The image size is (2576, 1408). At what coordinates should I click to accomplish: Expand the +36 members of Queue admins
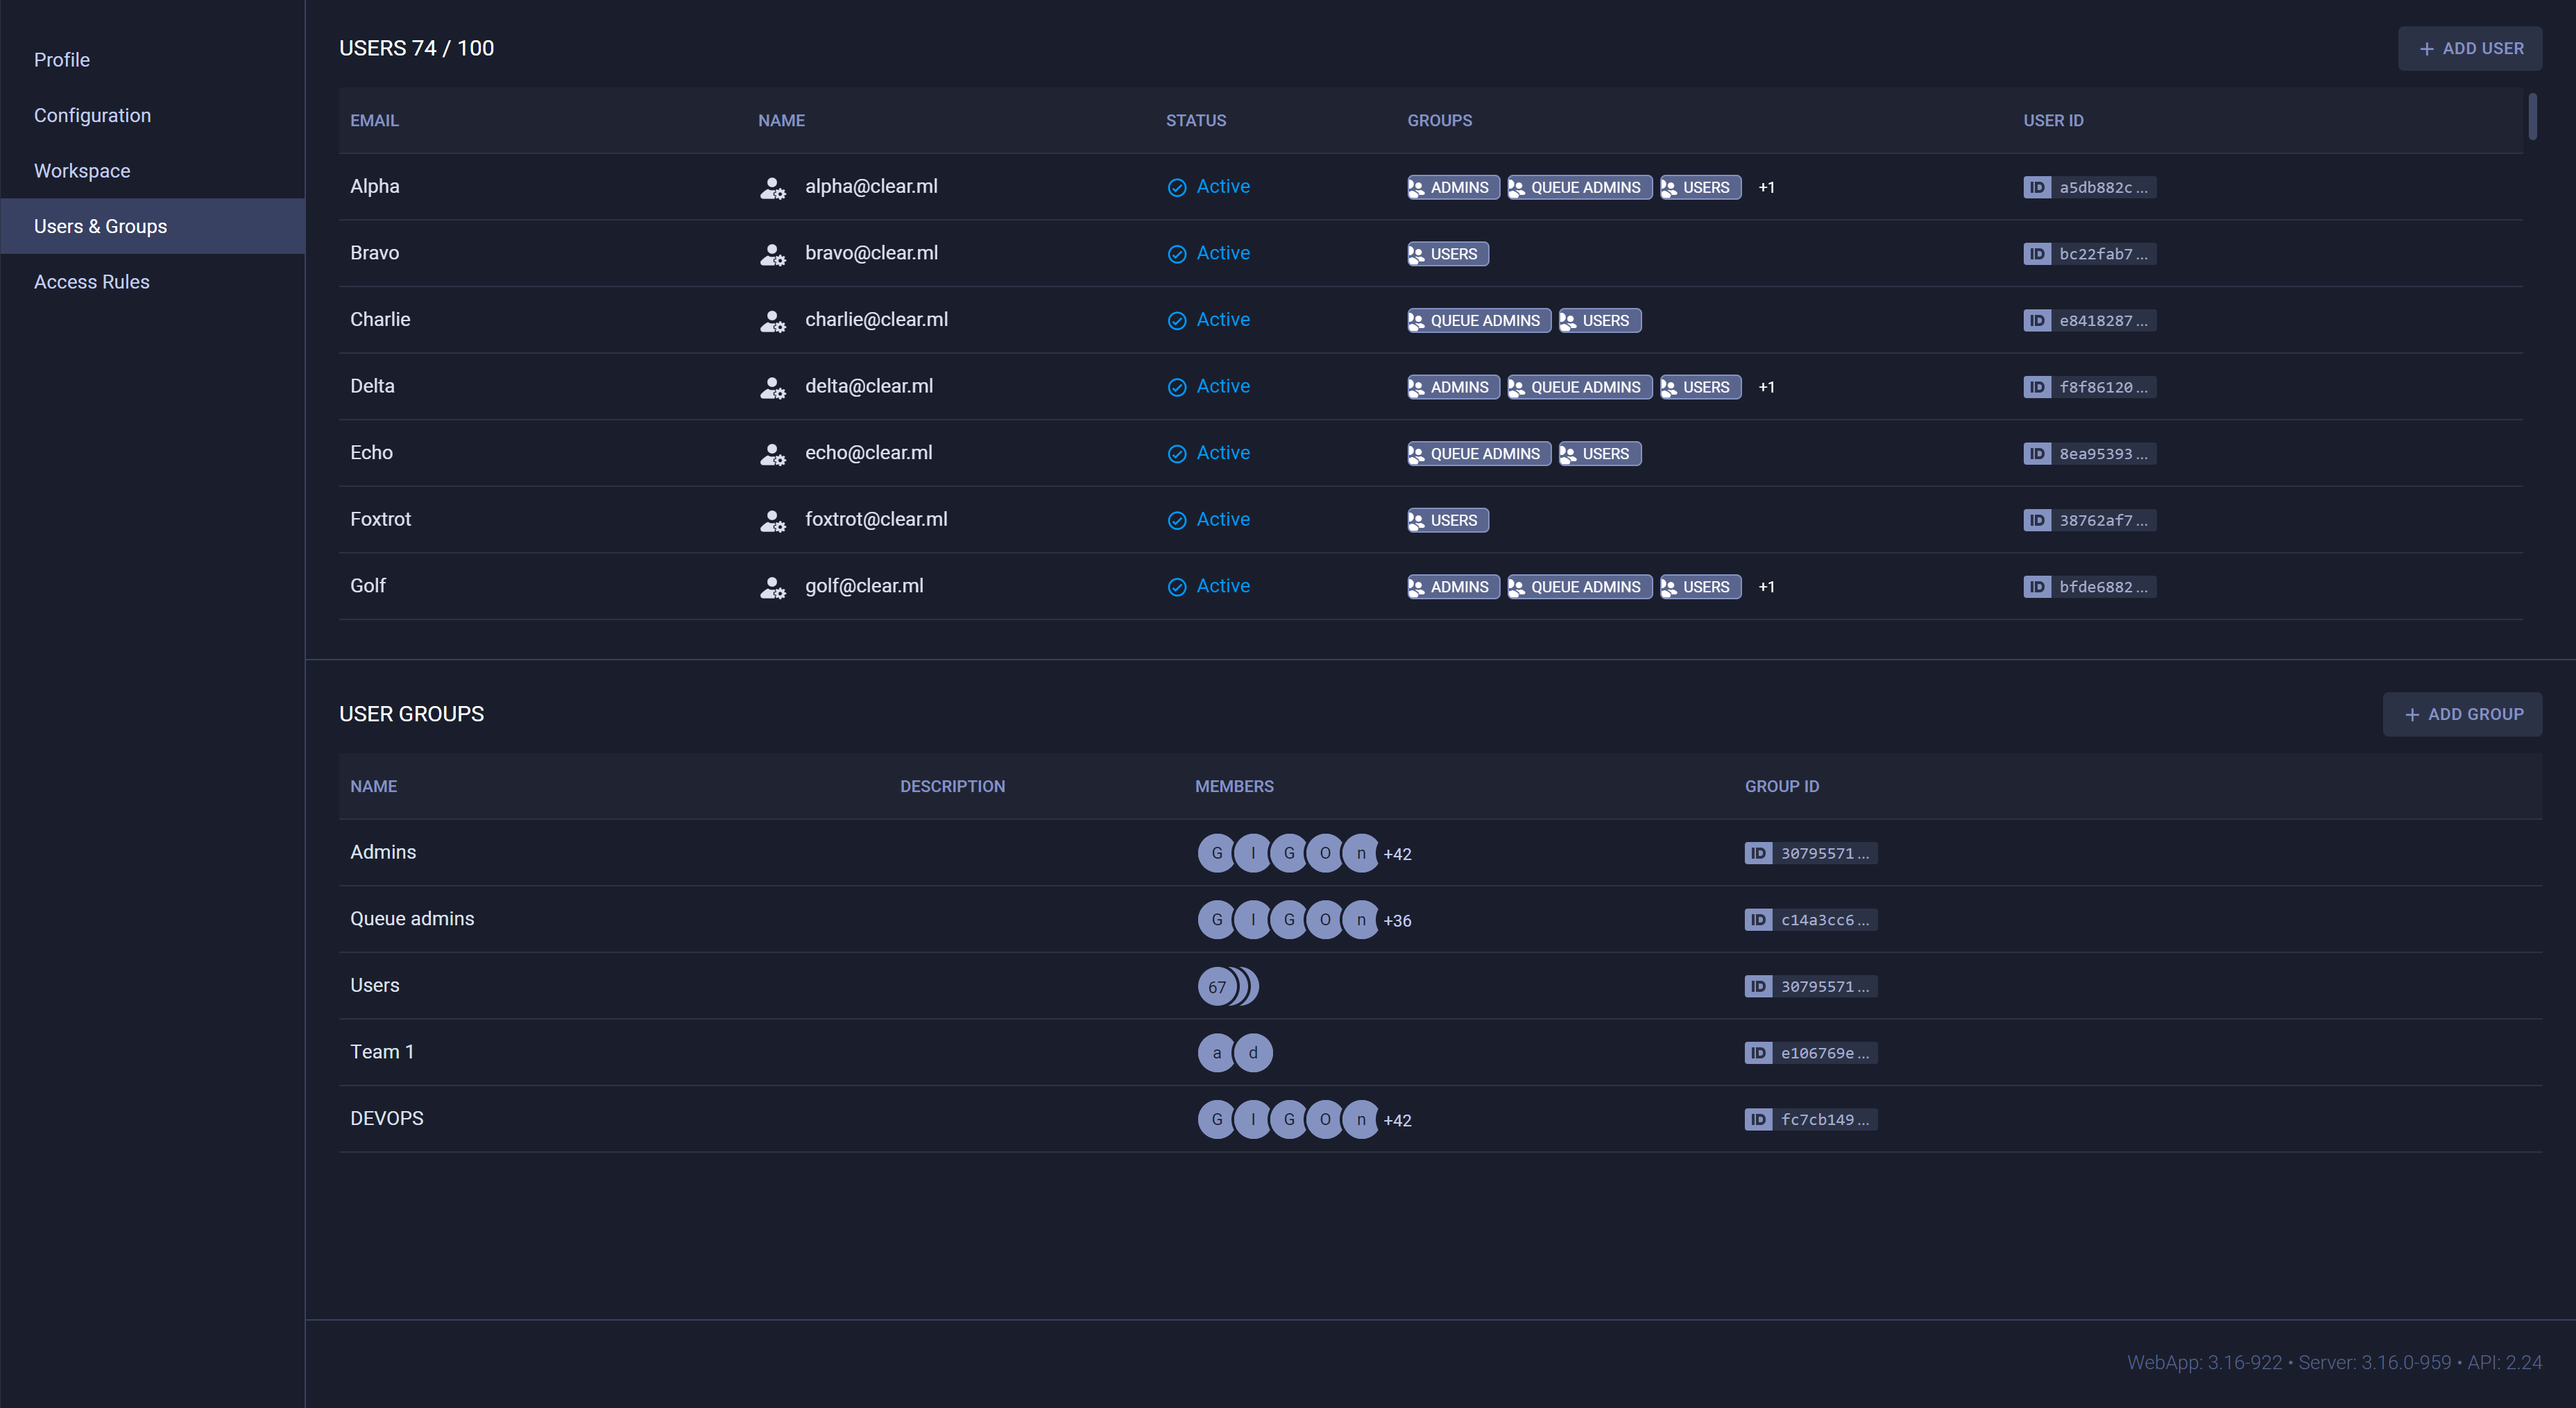click(x=1397, y=921)
